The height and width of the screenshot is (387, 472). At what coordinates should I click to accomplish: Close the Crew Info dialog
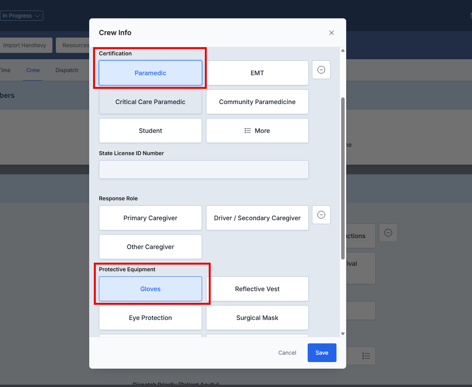click(x=331, y=33)
